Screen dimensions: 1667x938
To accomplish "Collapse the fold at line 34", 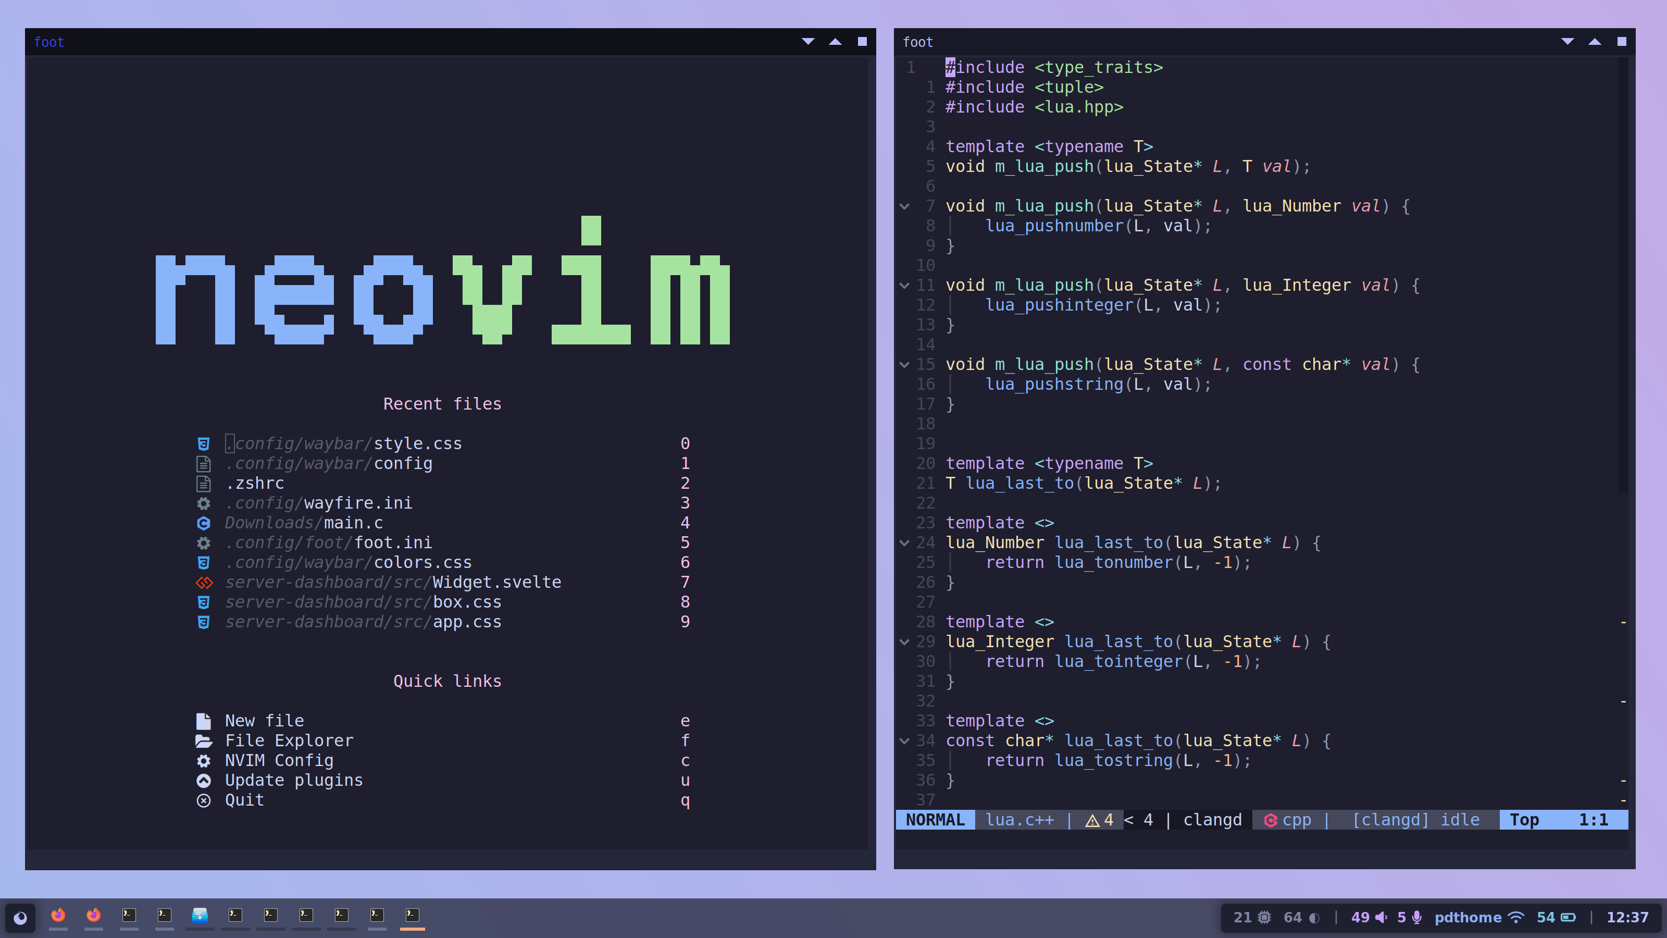I will tap(905, 741).
